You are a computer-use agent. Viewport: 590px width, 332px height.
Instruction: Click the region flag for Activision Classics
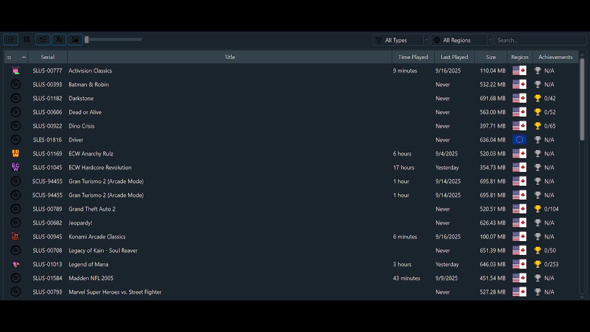tap(519, 71)
